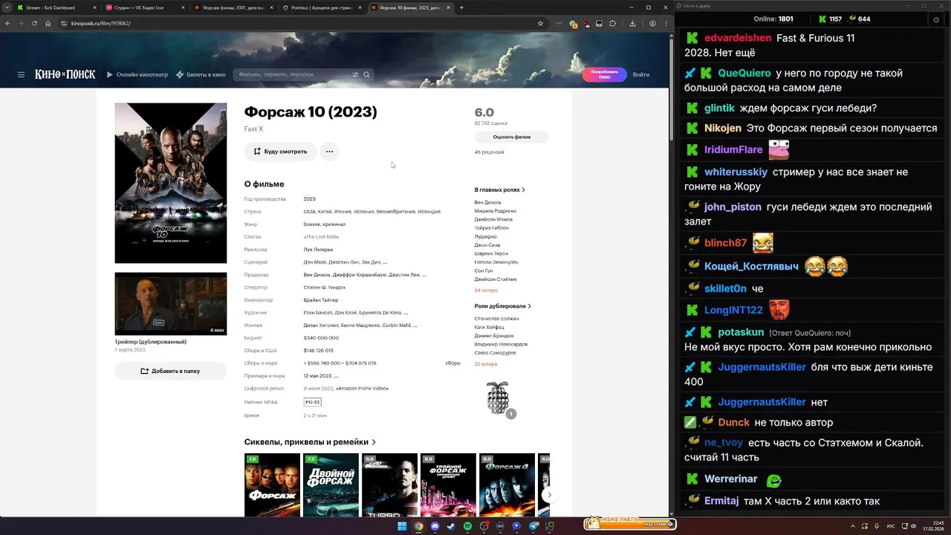Click the Meme Party progress bar
This screenshot has height=535, width=951.
pyautogui.click(x=629, y=524)
